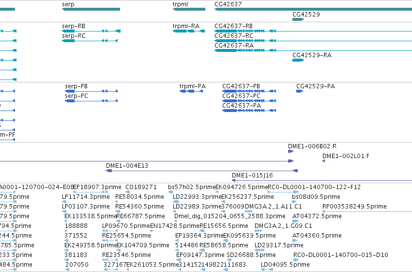The image size is (412, 272).
Task: Select transcript serp-RC
Action: (x=74, y=36)
